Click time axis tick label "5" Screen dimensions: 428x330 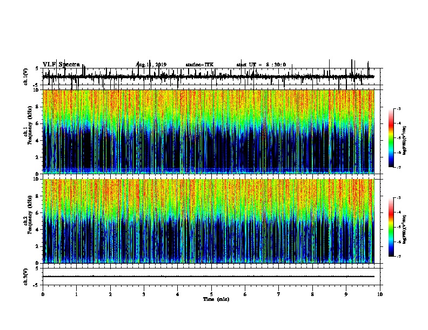(211, 294)
